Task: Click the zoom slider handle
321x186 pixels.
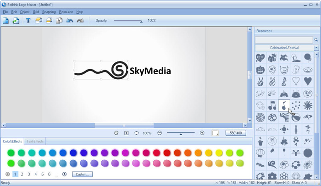Action: [x=181, y=134]
